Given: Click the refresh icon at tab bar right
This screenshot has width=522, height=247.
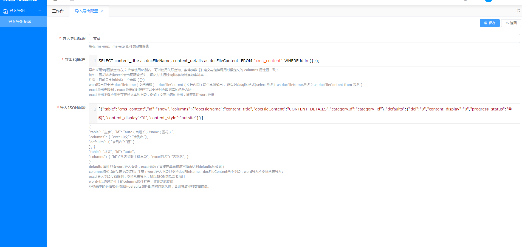Looking at the screenshot, I should (x=518, y=11).
